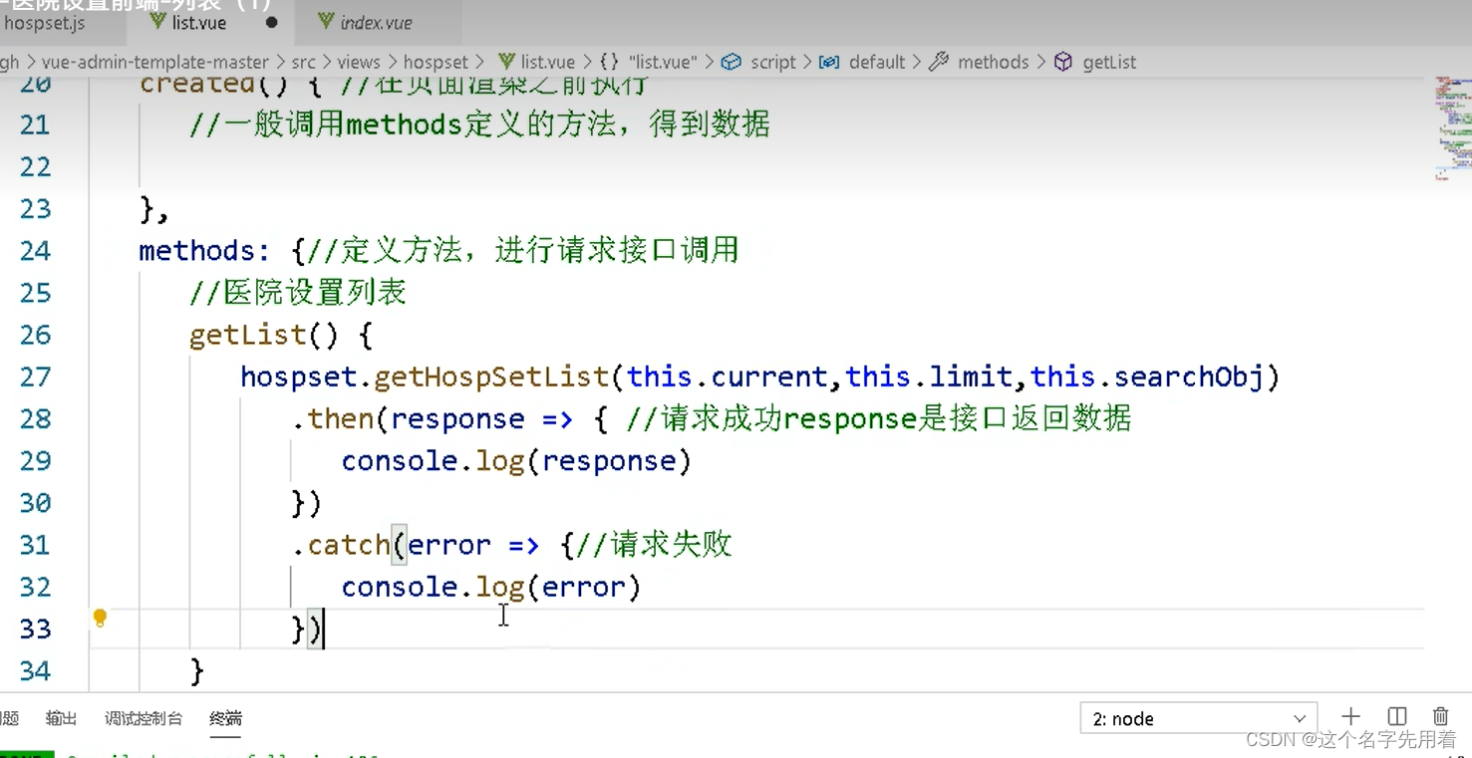This screenshot has height=758, width=1472.
Task: Click list.vue file breadcrumb
Action: tap(547, 62)
